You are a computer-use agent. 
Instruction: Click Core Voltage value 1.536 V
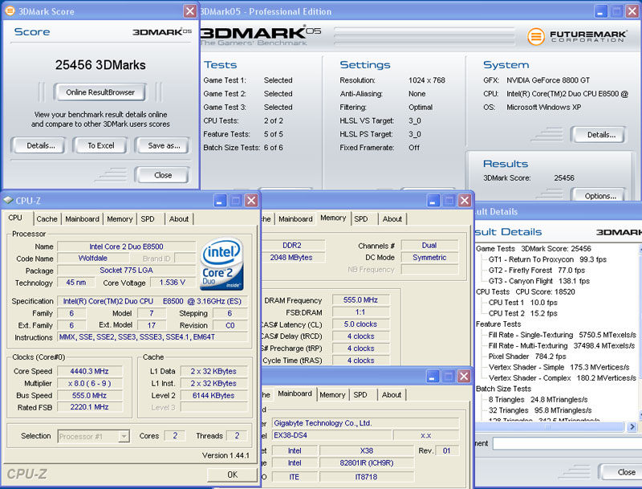coord(173,282)
